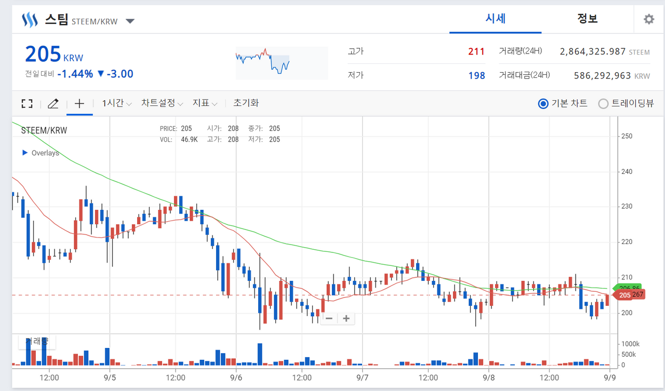Activate the crosshair plus tool
This screenshot has height=391, width=665.
point(79,103)
